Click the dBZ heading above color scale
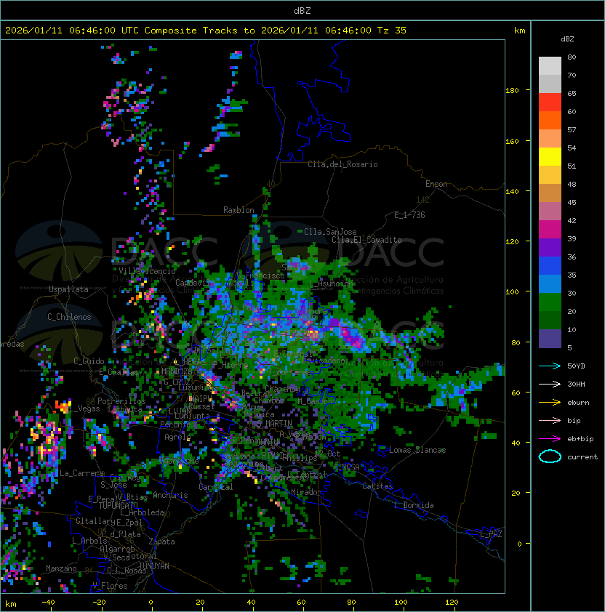605x612 pixels. [x=567, y=39]
